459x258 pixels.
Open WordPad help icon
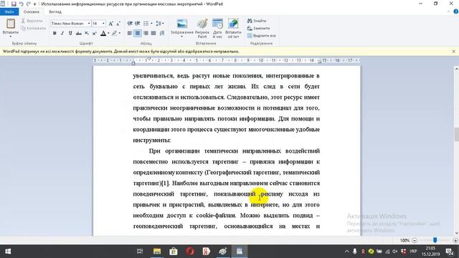[456, 11]
